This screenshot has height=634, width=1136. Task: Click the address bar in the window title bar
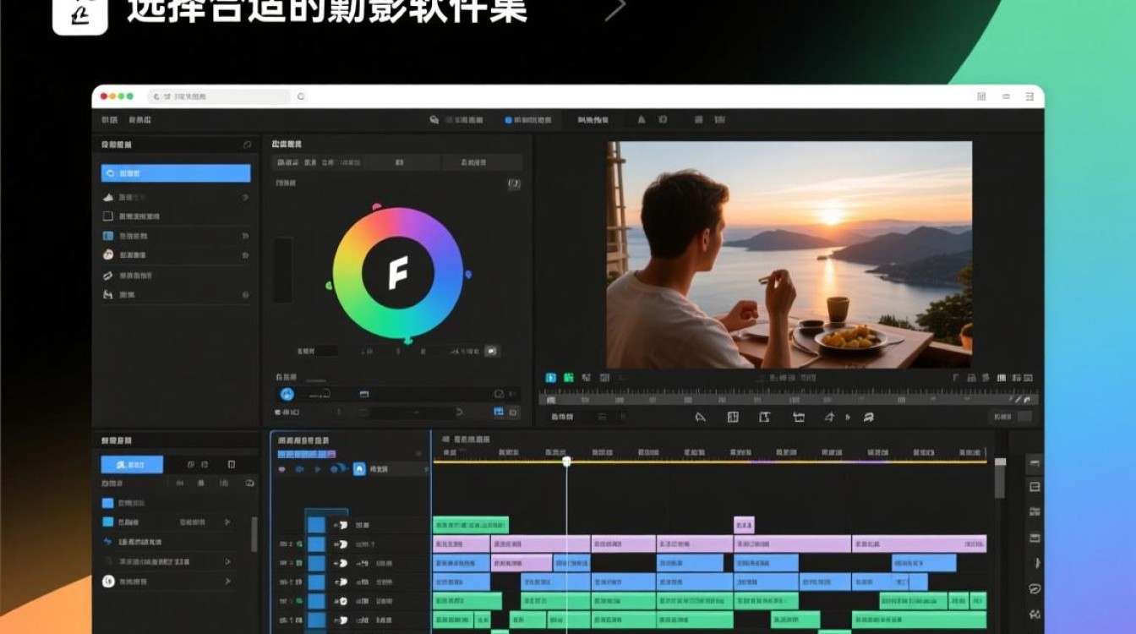click(x=220, y=97)
